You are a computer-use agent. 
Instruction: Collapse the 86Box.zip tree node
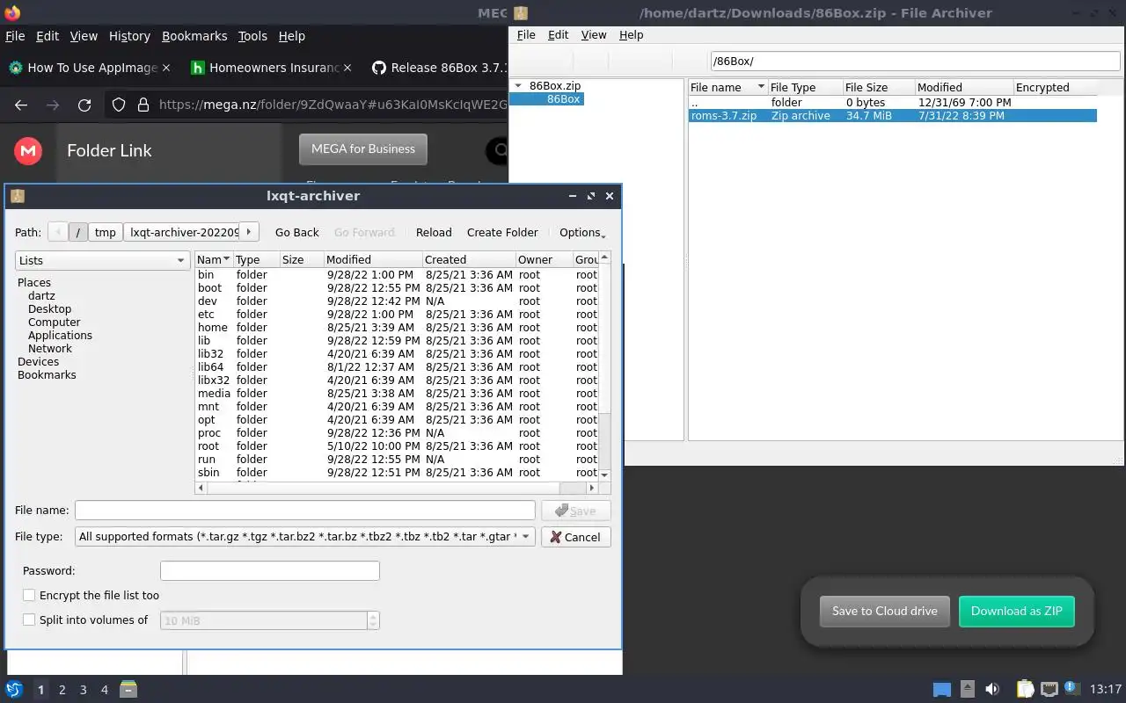coord(519,86)
